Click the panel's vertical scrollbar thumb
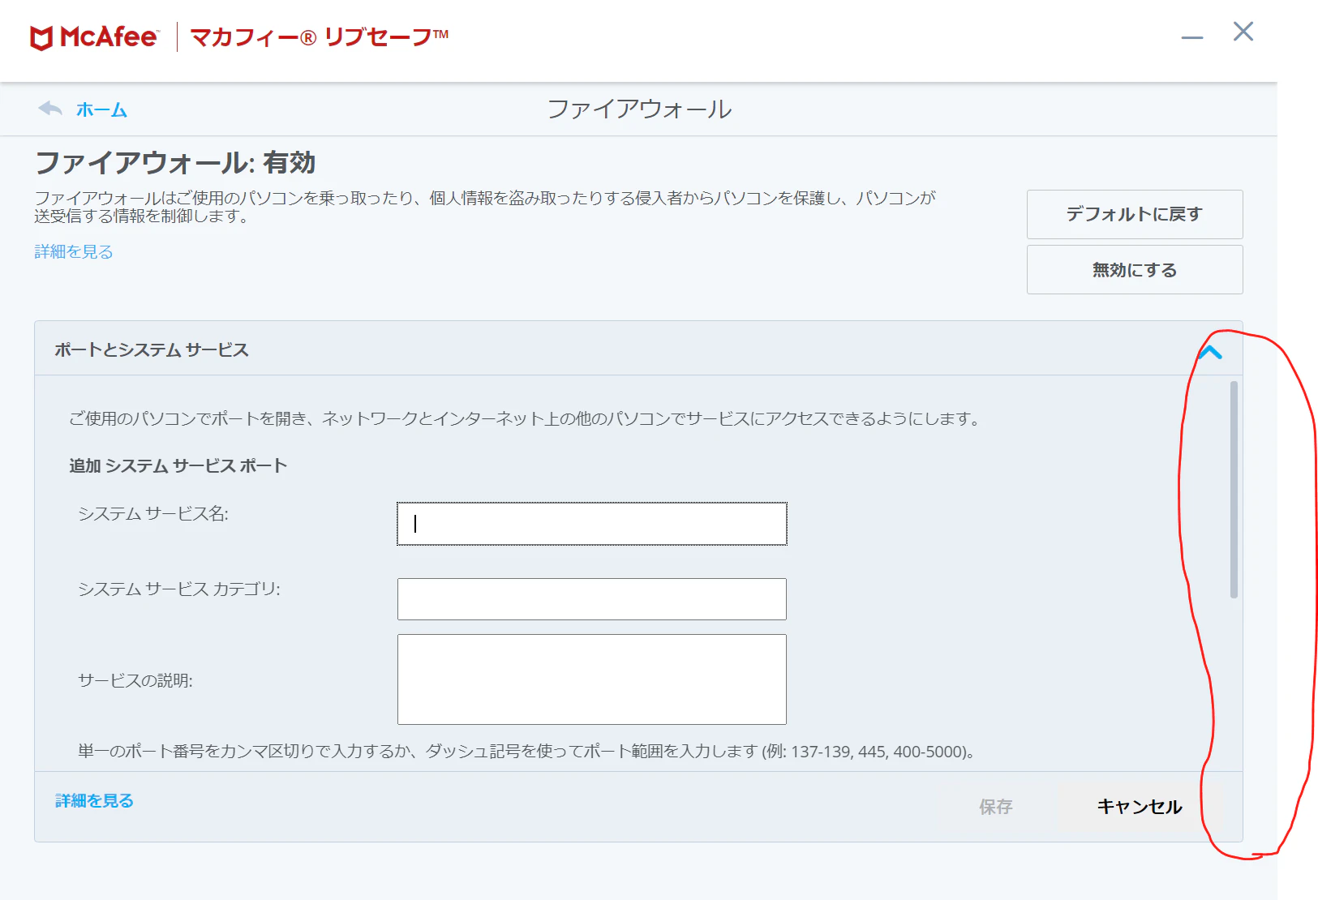1318x900 pixels. [1234, 490]
